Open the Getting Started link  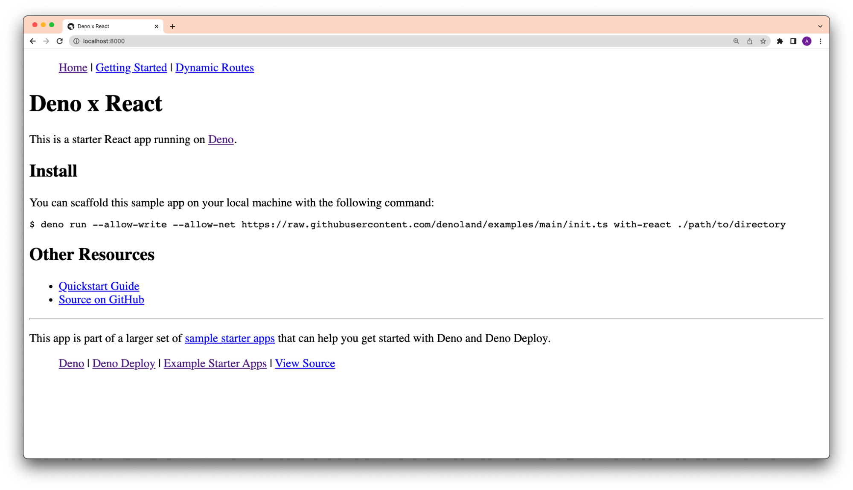tap(131, 67)
